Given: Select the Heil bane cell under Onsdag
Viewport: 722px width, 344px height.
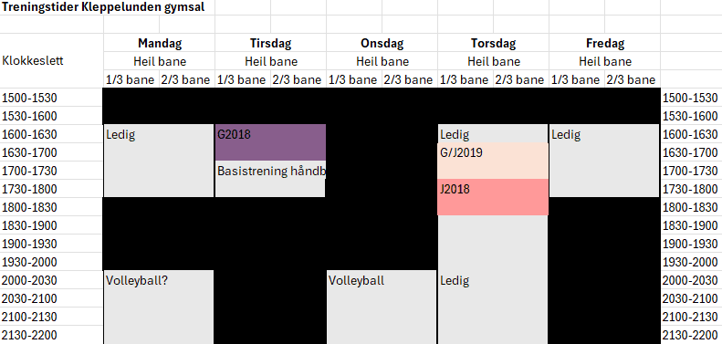Looking at the screenshot, I should click(382, 61).
